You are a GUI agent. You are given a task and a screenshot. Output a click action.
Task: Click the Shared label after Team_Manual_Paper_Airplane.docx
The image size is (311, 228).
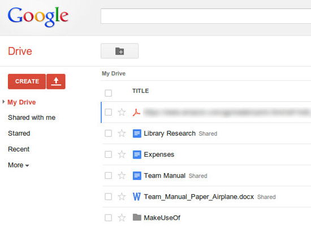266,197
